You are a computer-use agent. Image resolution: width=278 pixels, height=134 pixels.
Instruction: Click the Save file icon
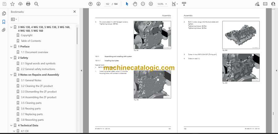coord(4,4)
